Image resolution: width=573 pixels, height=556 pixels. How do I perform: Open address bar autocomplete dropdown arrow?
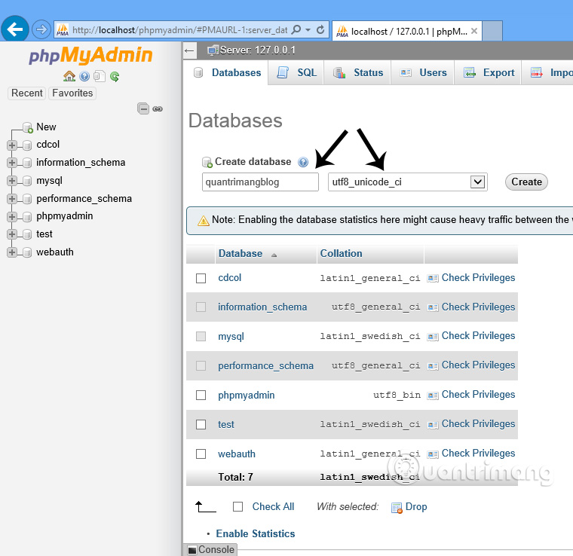308,29
